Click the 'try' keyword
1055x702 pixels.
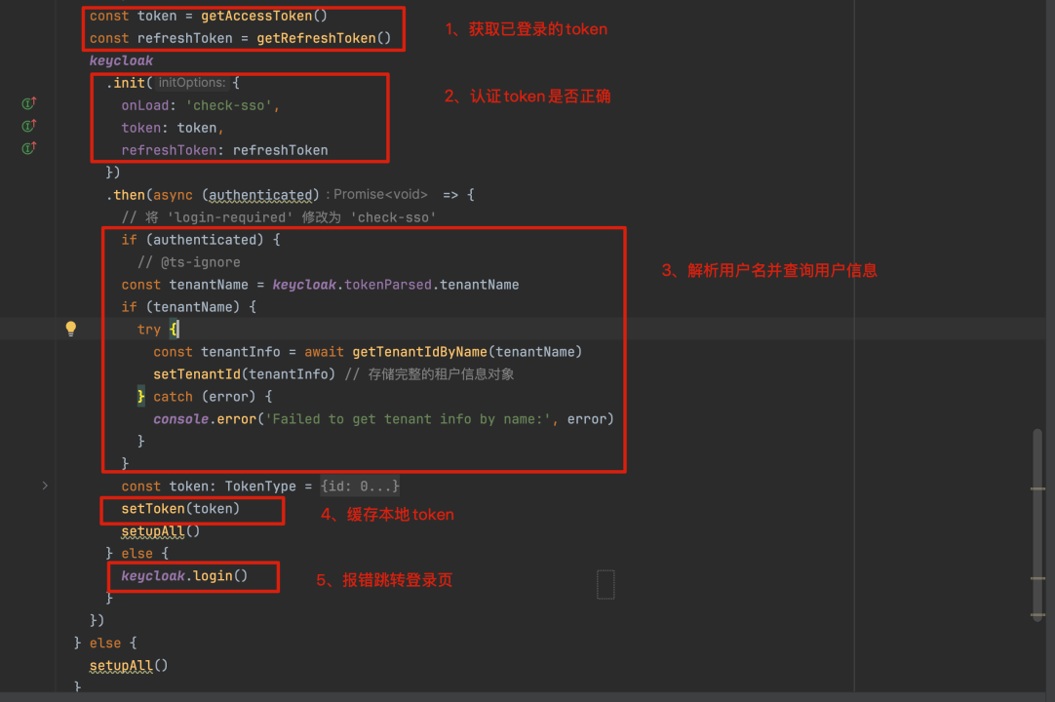[x=149, y=330]
